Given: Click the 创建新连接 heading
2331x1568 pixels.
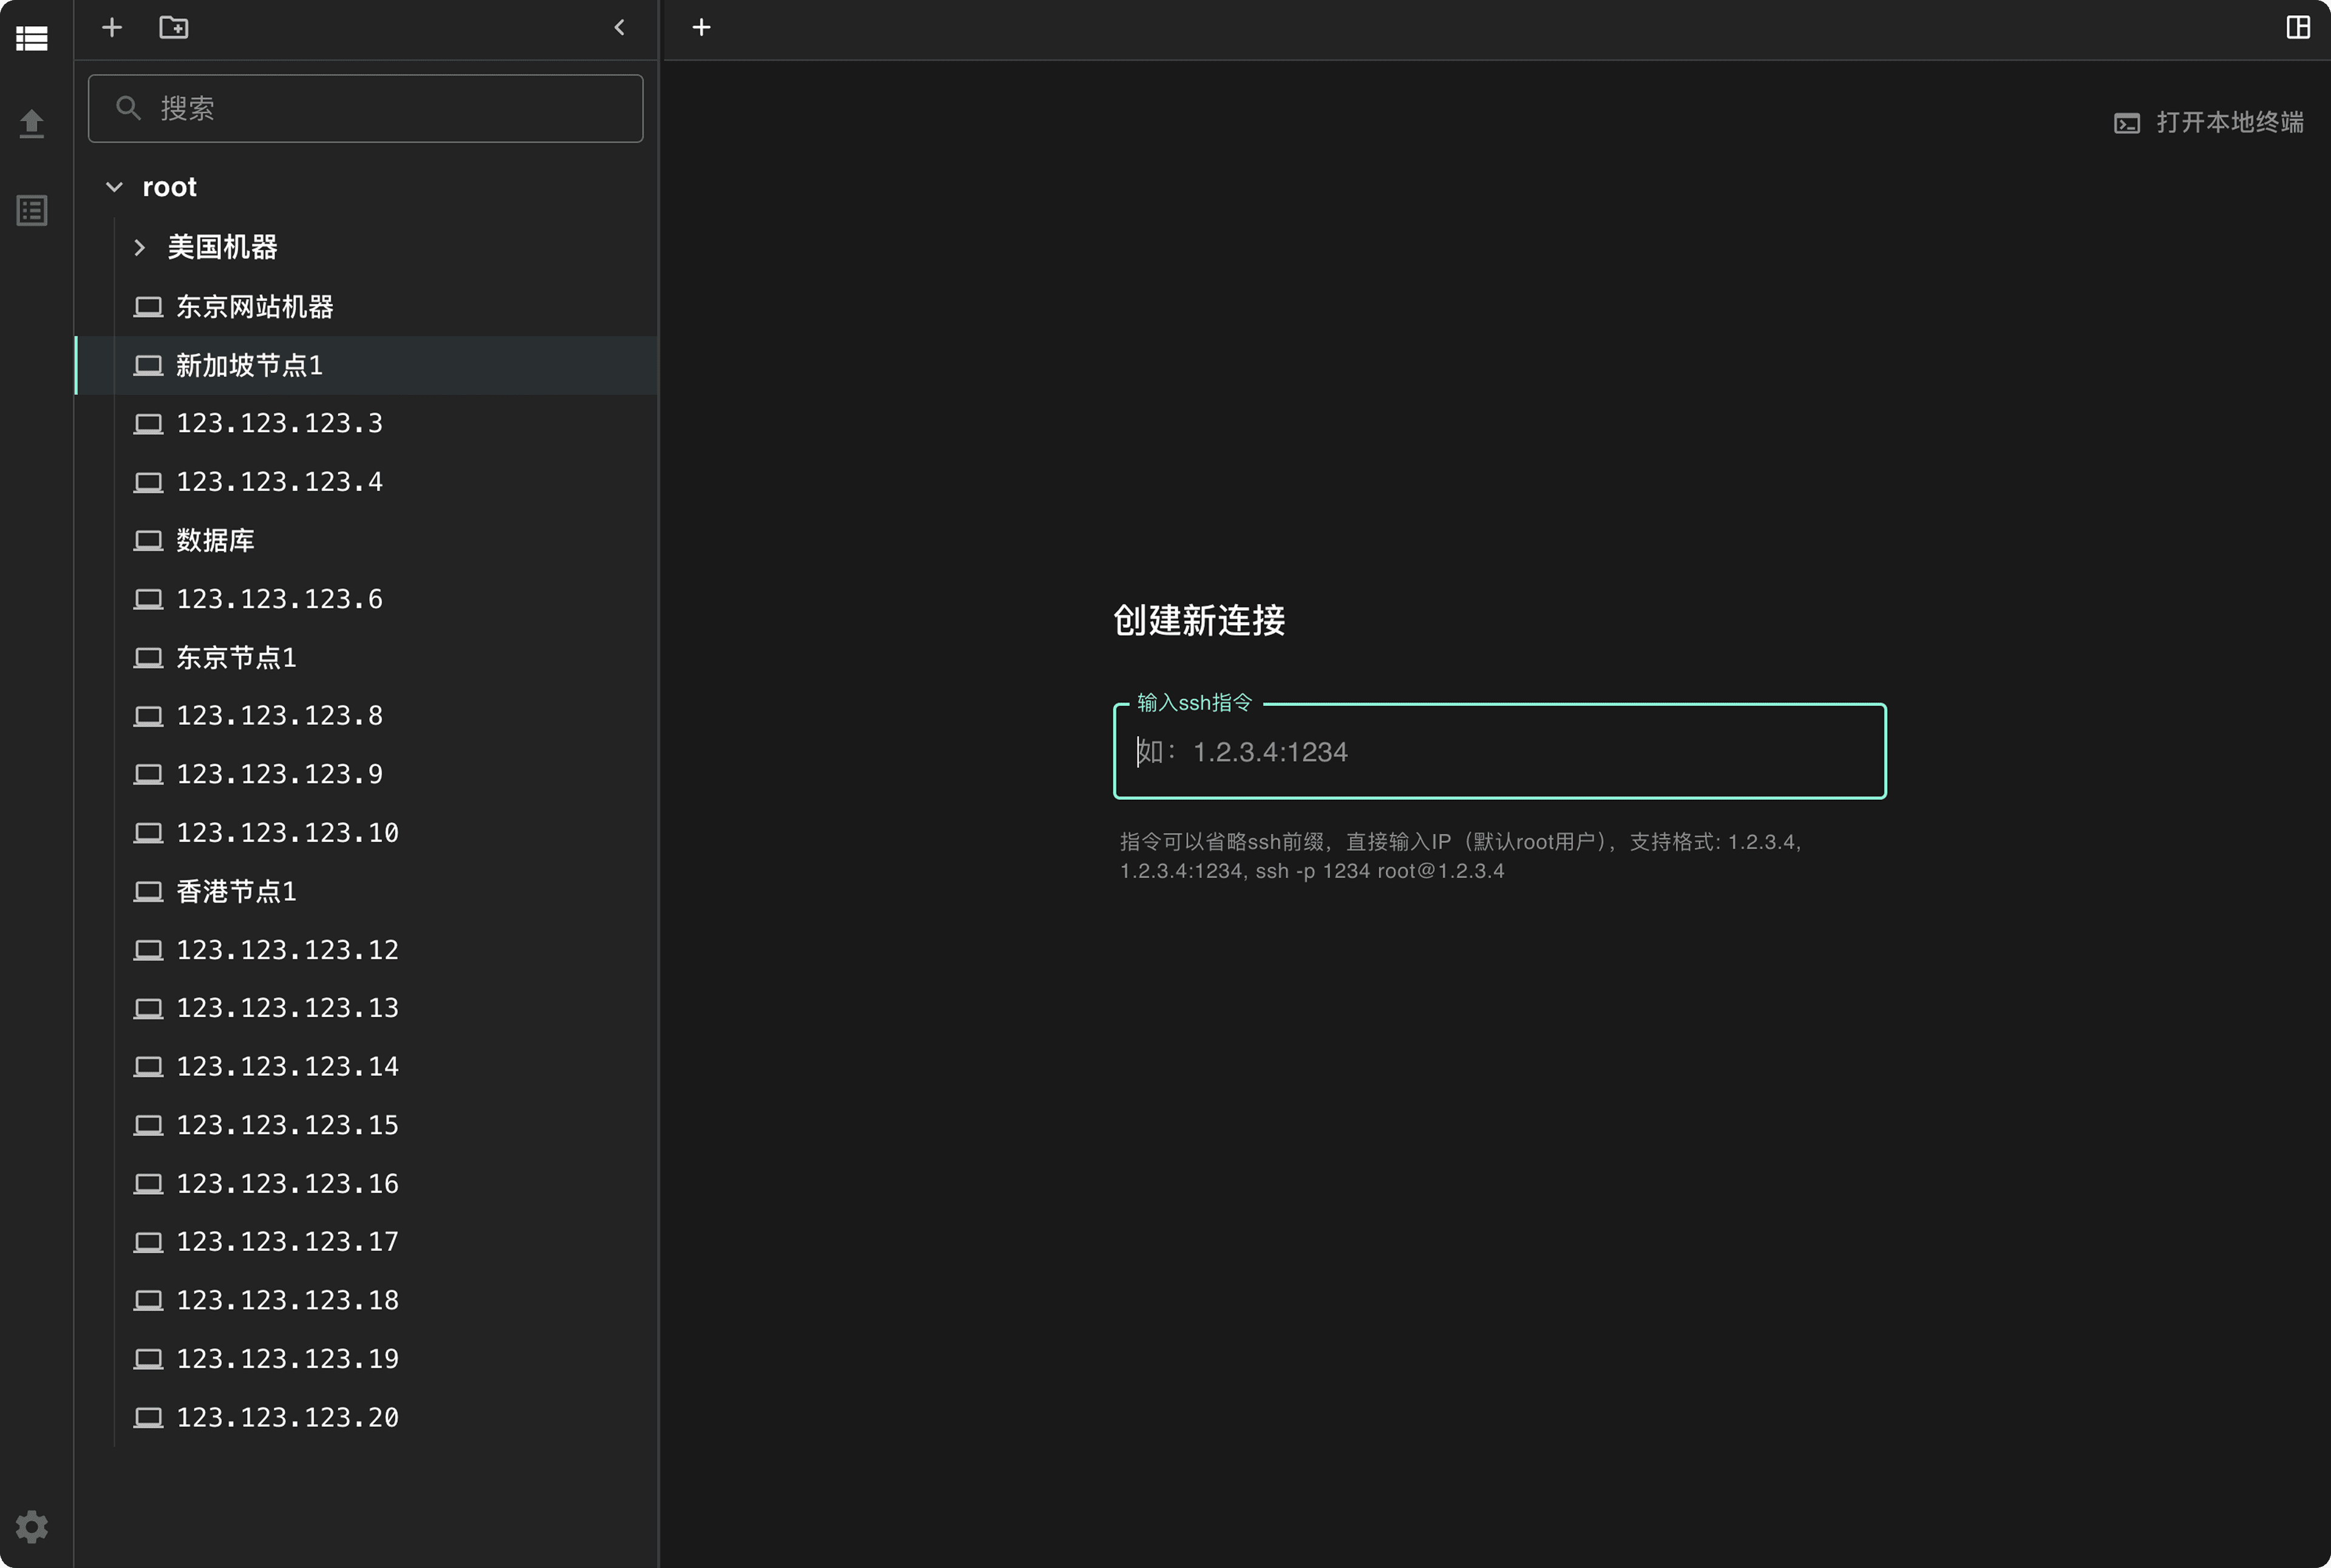Looking at the screenshot, I should 1198,620.
